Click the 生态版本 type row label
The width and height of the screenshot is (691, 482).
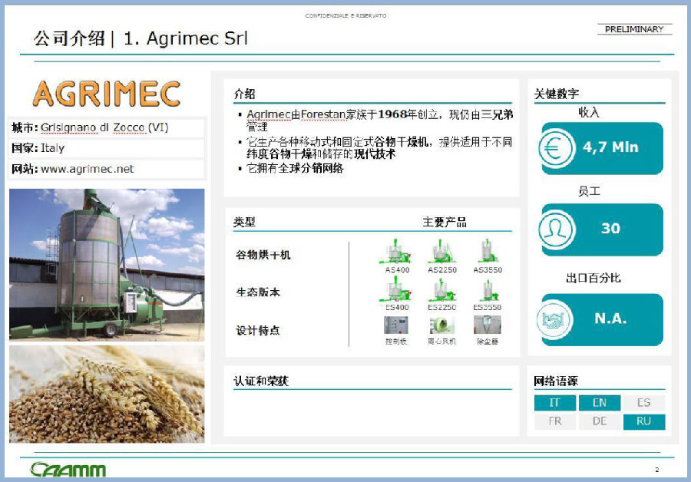coord(258,292)
